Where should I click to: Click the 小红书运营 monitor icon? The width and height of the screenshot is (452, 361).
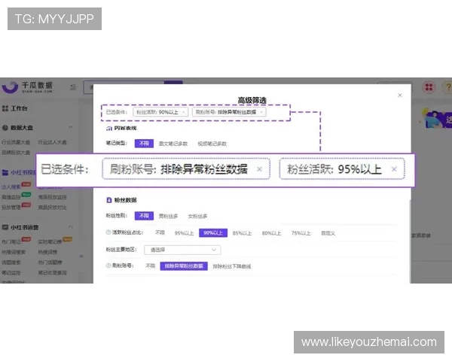coord(5,227)
